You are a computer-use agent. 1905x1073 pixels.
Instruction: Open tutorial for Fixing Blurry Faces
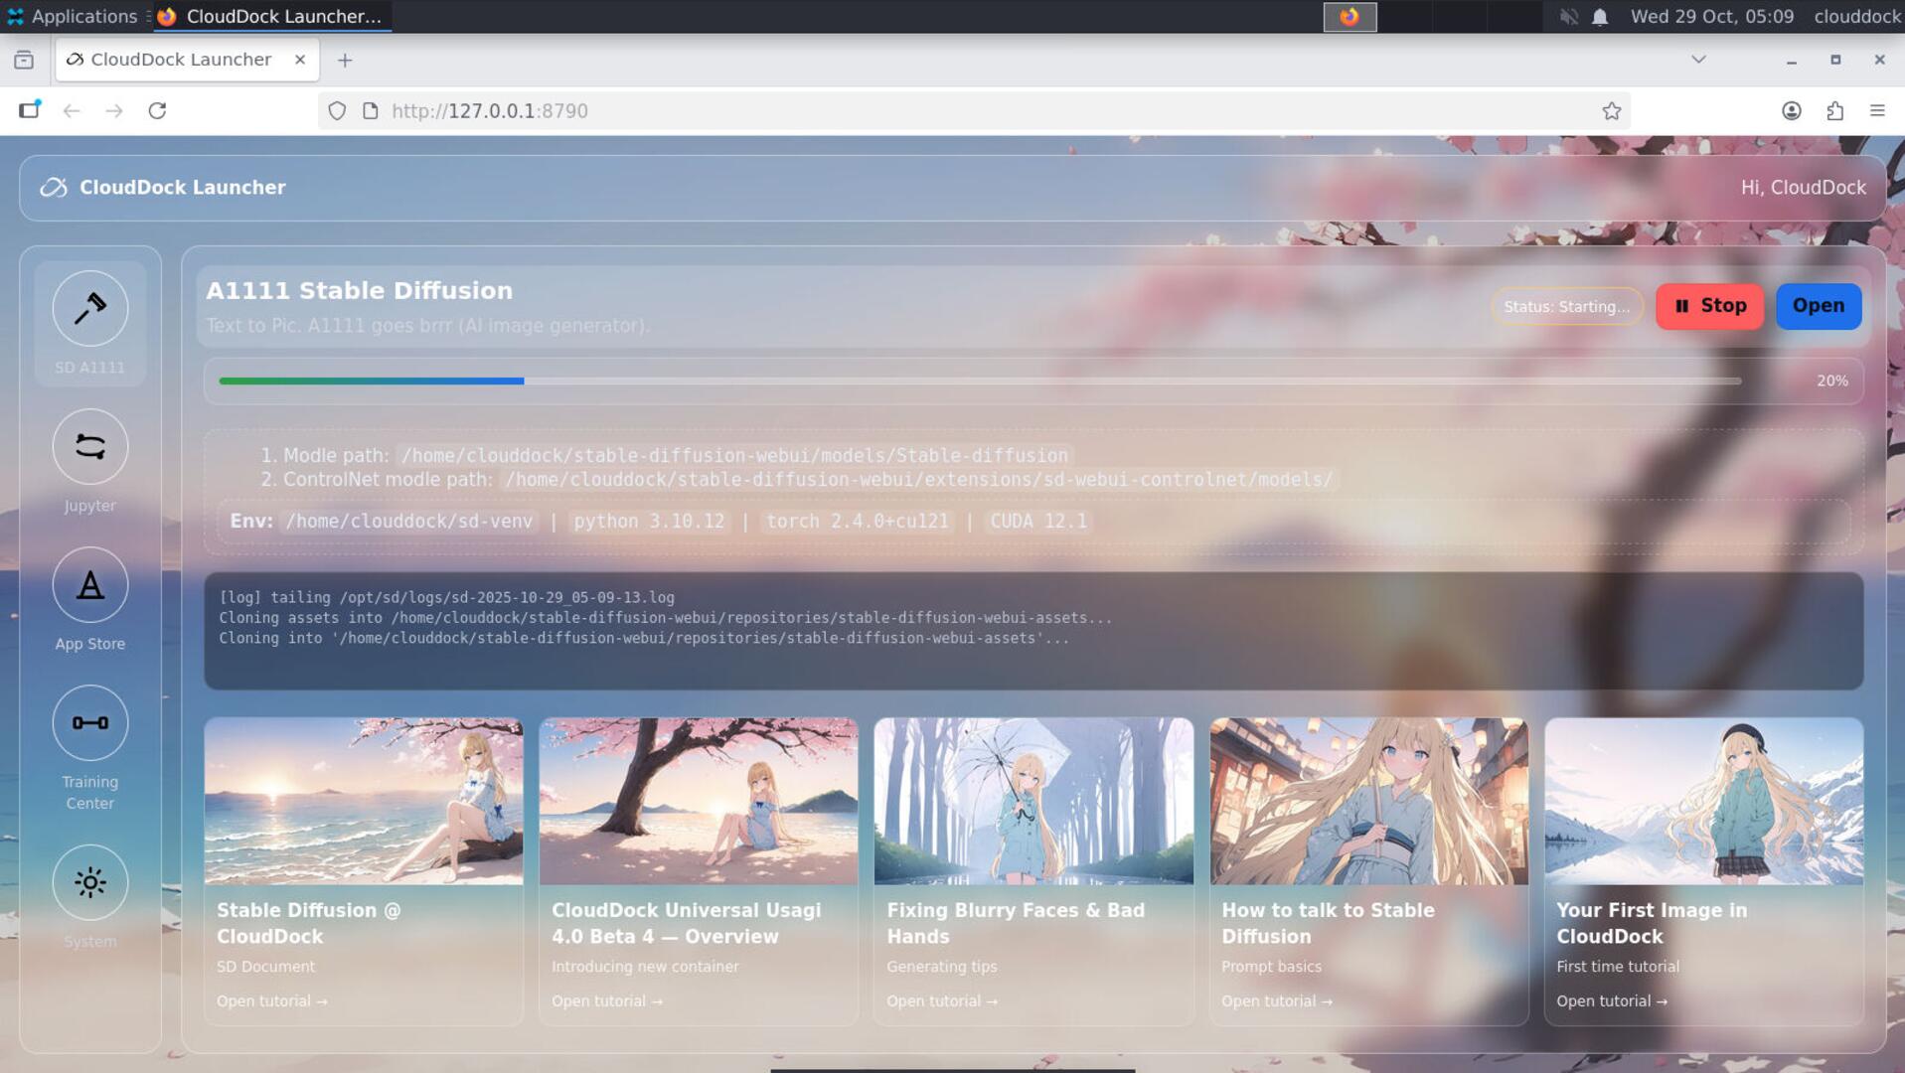[940, 1000]
